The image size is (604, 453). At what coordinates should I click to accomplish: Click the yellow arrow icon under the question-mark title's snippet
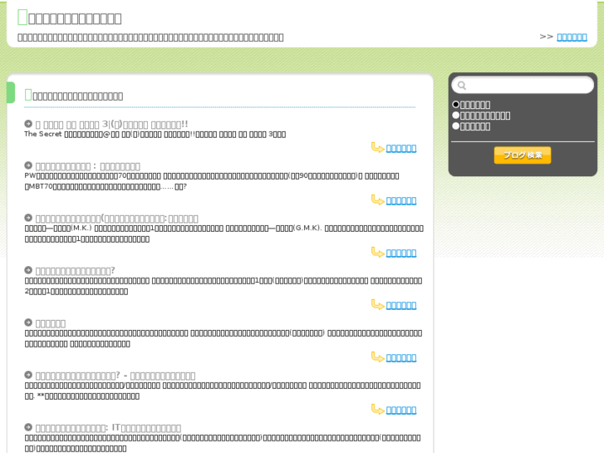(x=377, y=304)
